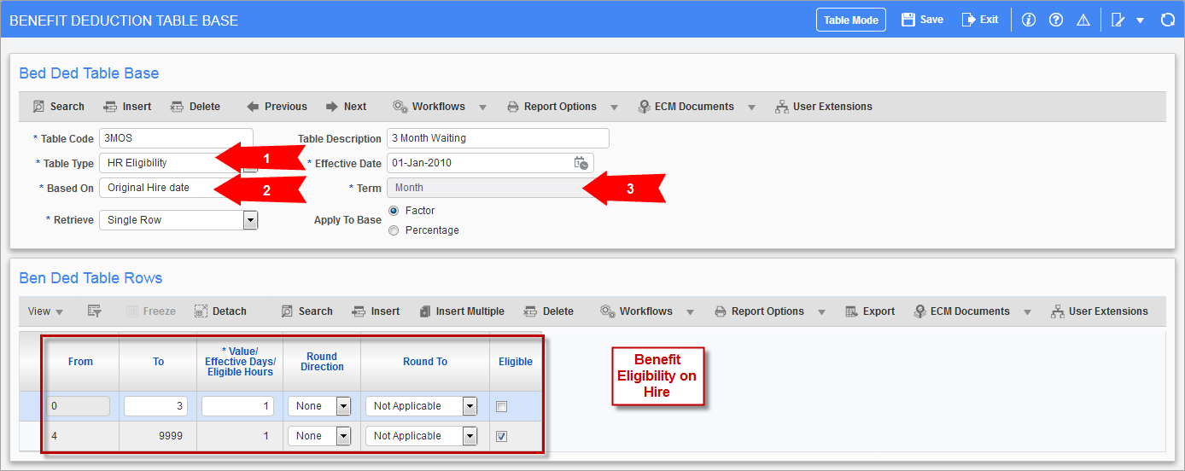This screenshot has height=471, width=1185.
Task: Click the To field containing 3
Action: 156,406
